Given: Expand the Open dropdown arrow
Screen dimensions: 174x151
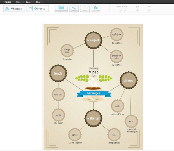Looking at the screenshot, I should [x=32, y=2].
